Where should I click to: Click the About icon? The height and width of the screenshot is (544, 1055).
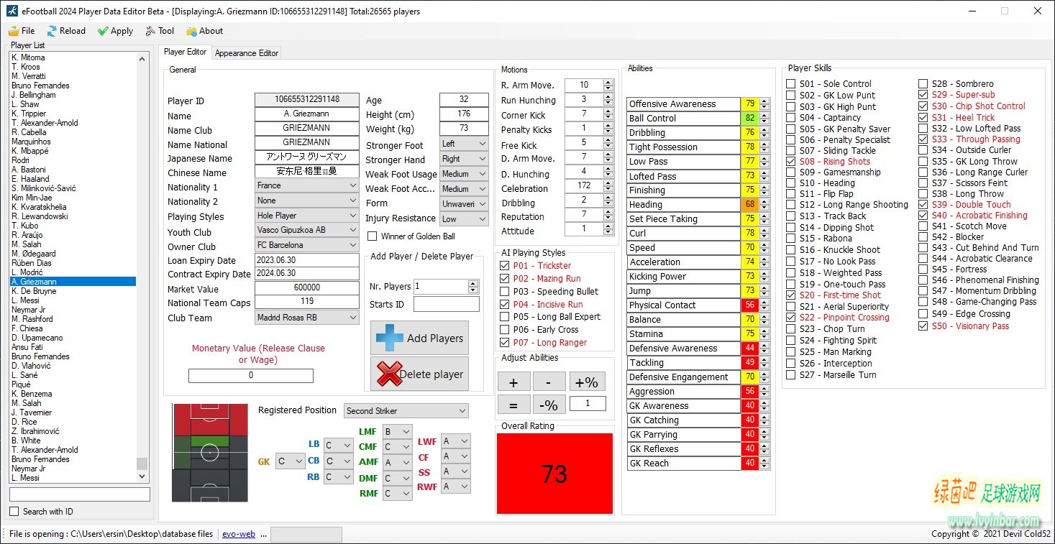pyautogui.click(x=191, y=31)
